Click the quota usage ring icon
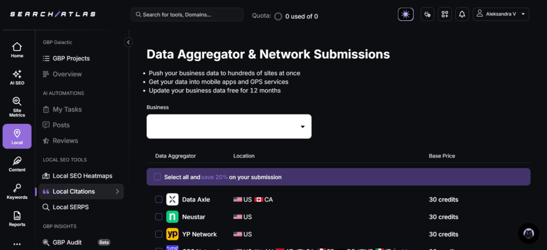Image resolution: width=547 pixels, height=250 pixels. click(x=278, y=17)
